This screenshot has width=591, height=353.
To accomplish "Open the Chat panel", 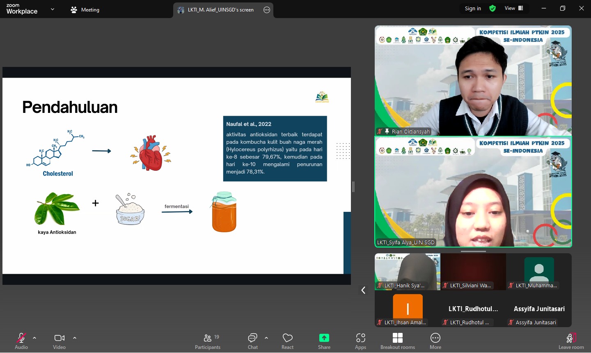I will (252, 341).
